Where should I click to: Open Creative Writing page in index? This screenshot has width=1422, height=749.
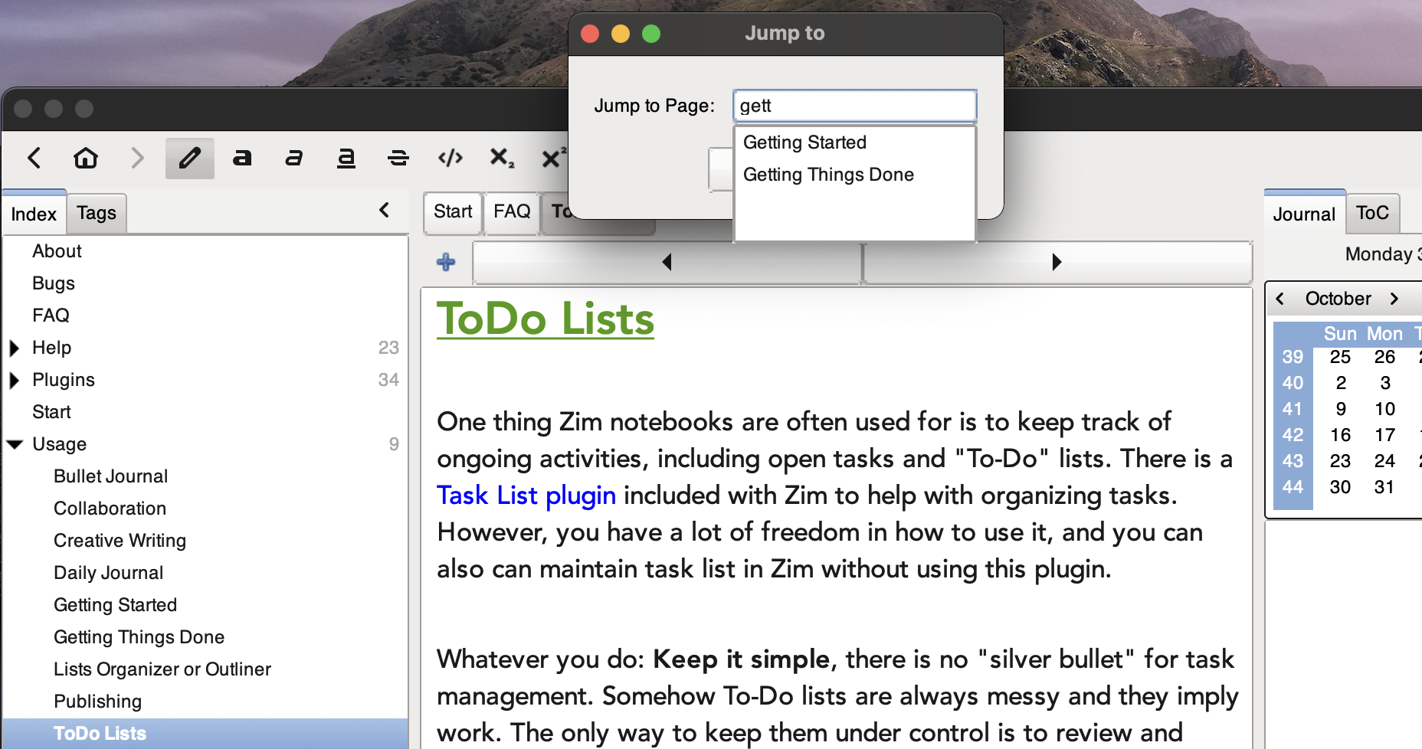pyautogui.click(x=120, y=541)
